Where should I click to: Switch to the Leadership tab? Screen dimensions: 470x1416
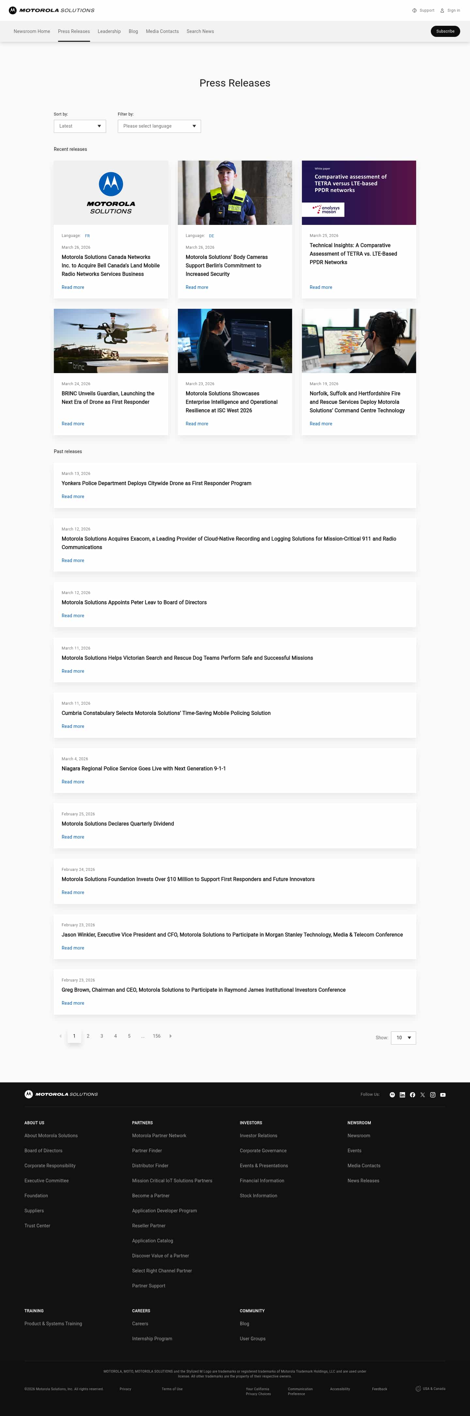[109, 31]
